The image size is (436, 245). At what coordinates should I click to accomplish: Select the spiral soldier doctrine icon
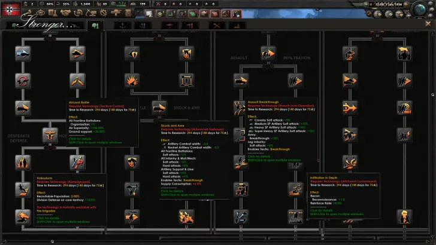click(x=404, y=108)
